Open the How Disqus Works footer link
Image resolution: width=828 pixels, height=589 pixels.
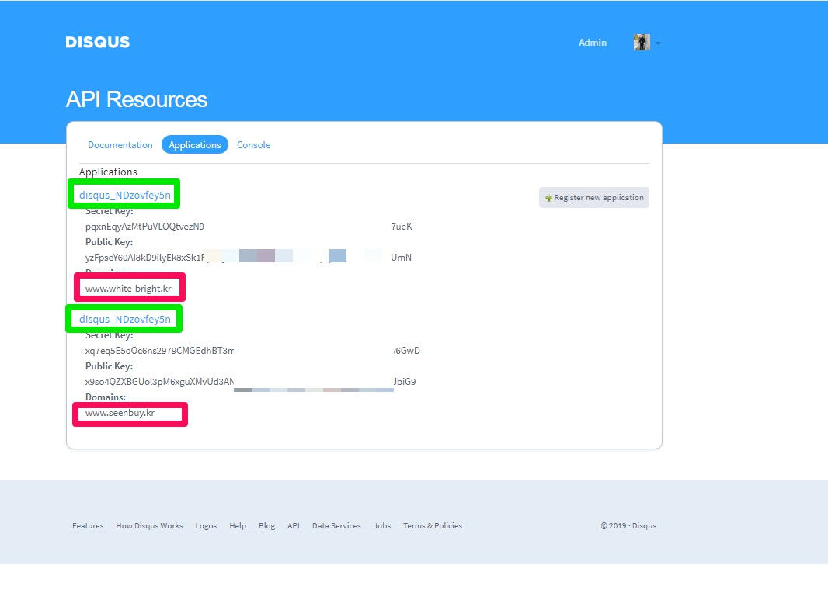tap(149, 526)
